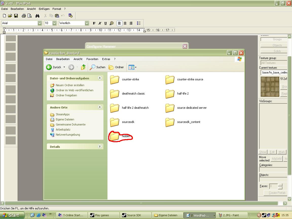Go up one folder level
This screenshot has width=292, height=219.
click(83, 67)
